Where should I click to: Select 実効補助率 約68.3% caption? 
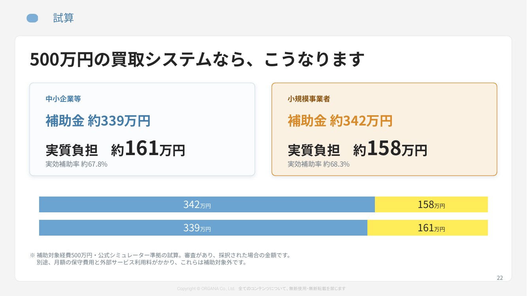[x=318, y=164]
